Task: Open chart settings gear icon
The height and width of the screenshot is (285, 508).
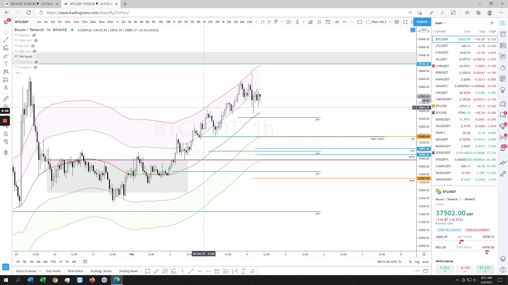Action: pos(396,22)
